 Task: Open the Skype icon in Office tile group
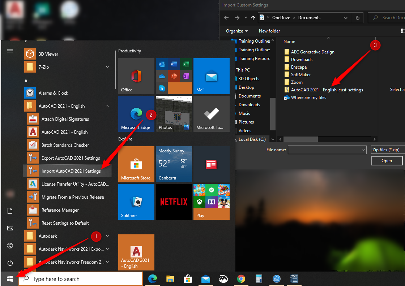(162, 88)
